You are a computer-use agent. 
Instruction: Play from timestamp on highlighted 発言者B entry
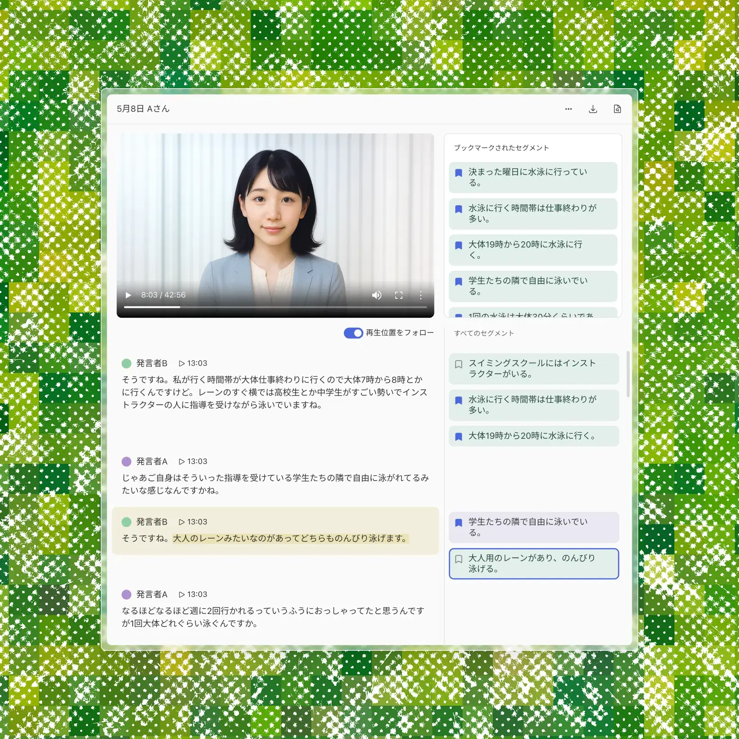[x=193, y=522]
